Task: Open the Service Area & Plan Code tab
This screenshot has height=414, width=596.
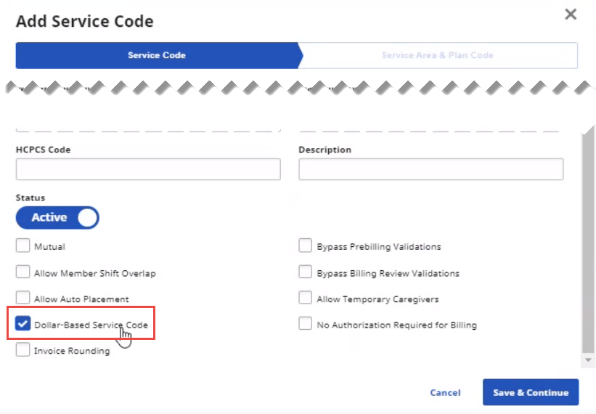Action: click(x=437, y=55)
